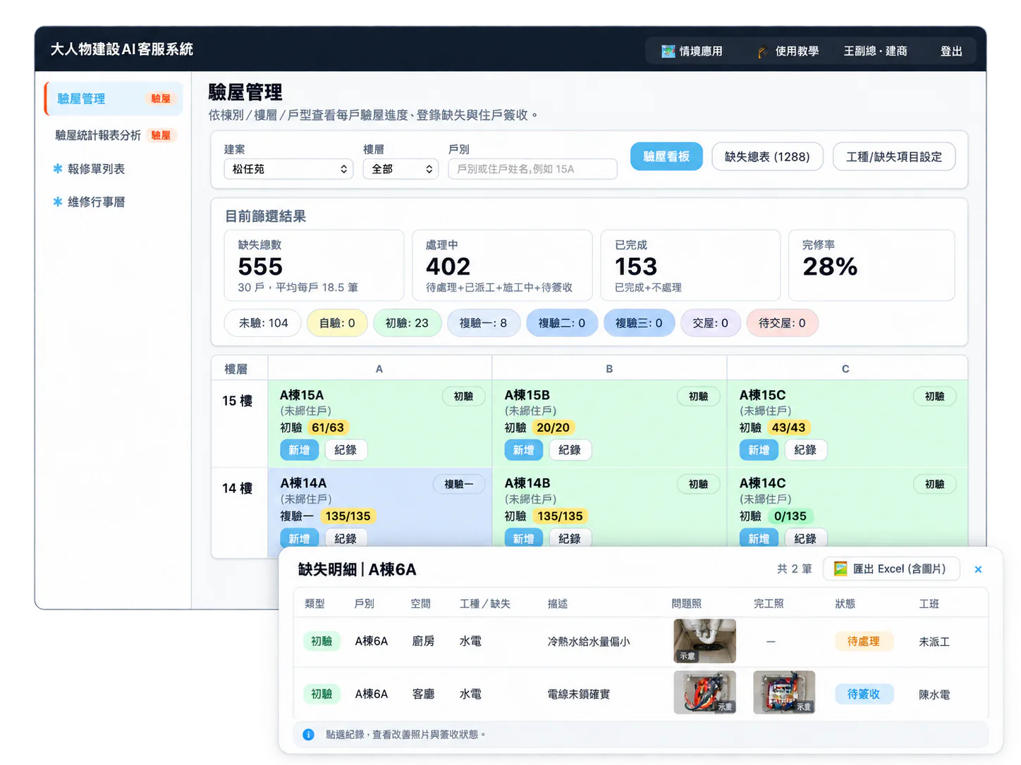This screenshot has height=765, width=1021.
Task: Close the 缺失明細 A棟6A panel
Action: coord(978,569)
